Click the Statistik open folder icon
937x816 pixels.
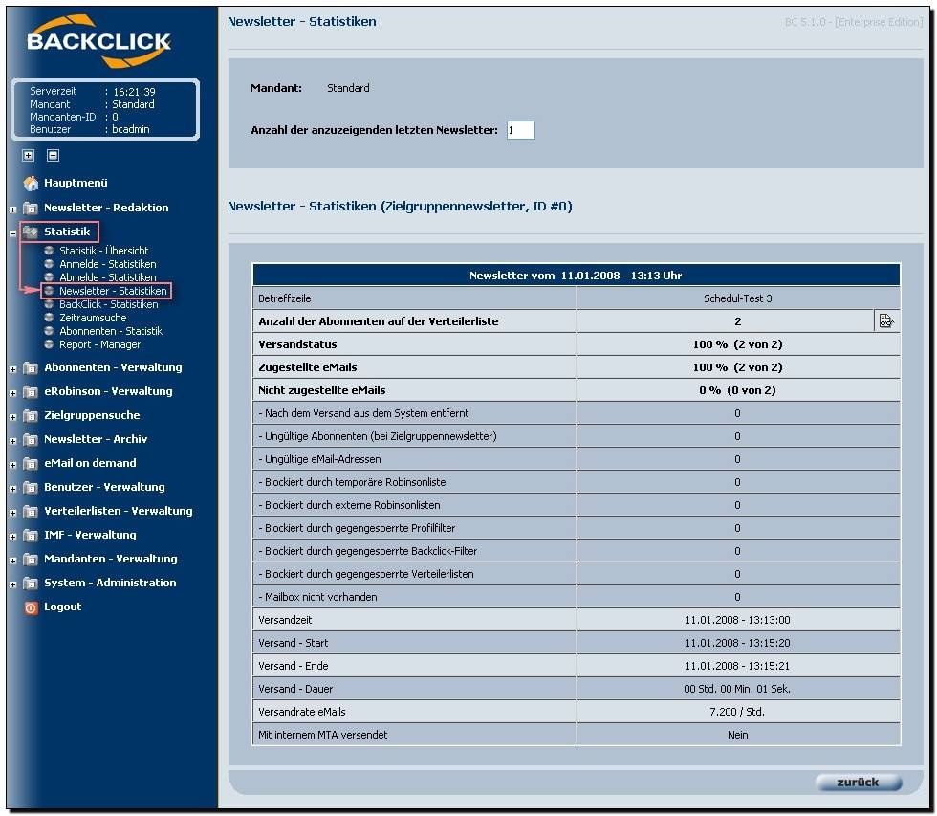click(x=31, y=232)
